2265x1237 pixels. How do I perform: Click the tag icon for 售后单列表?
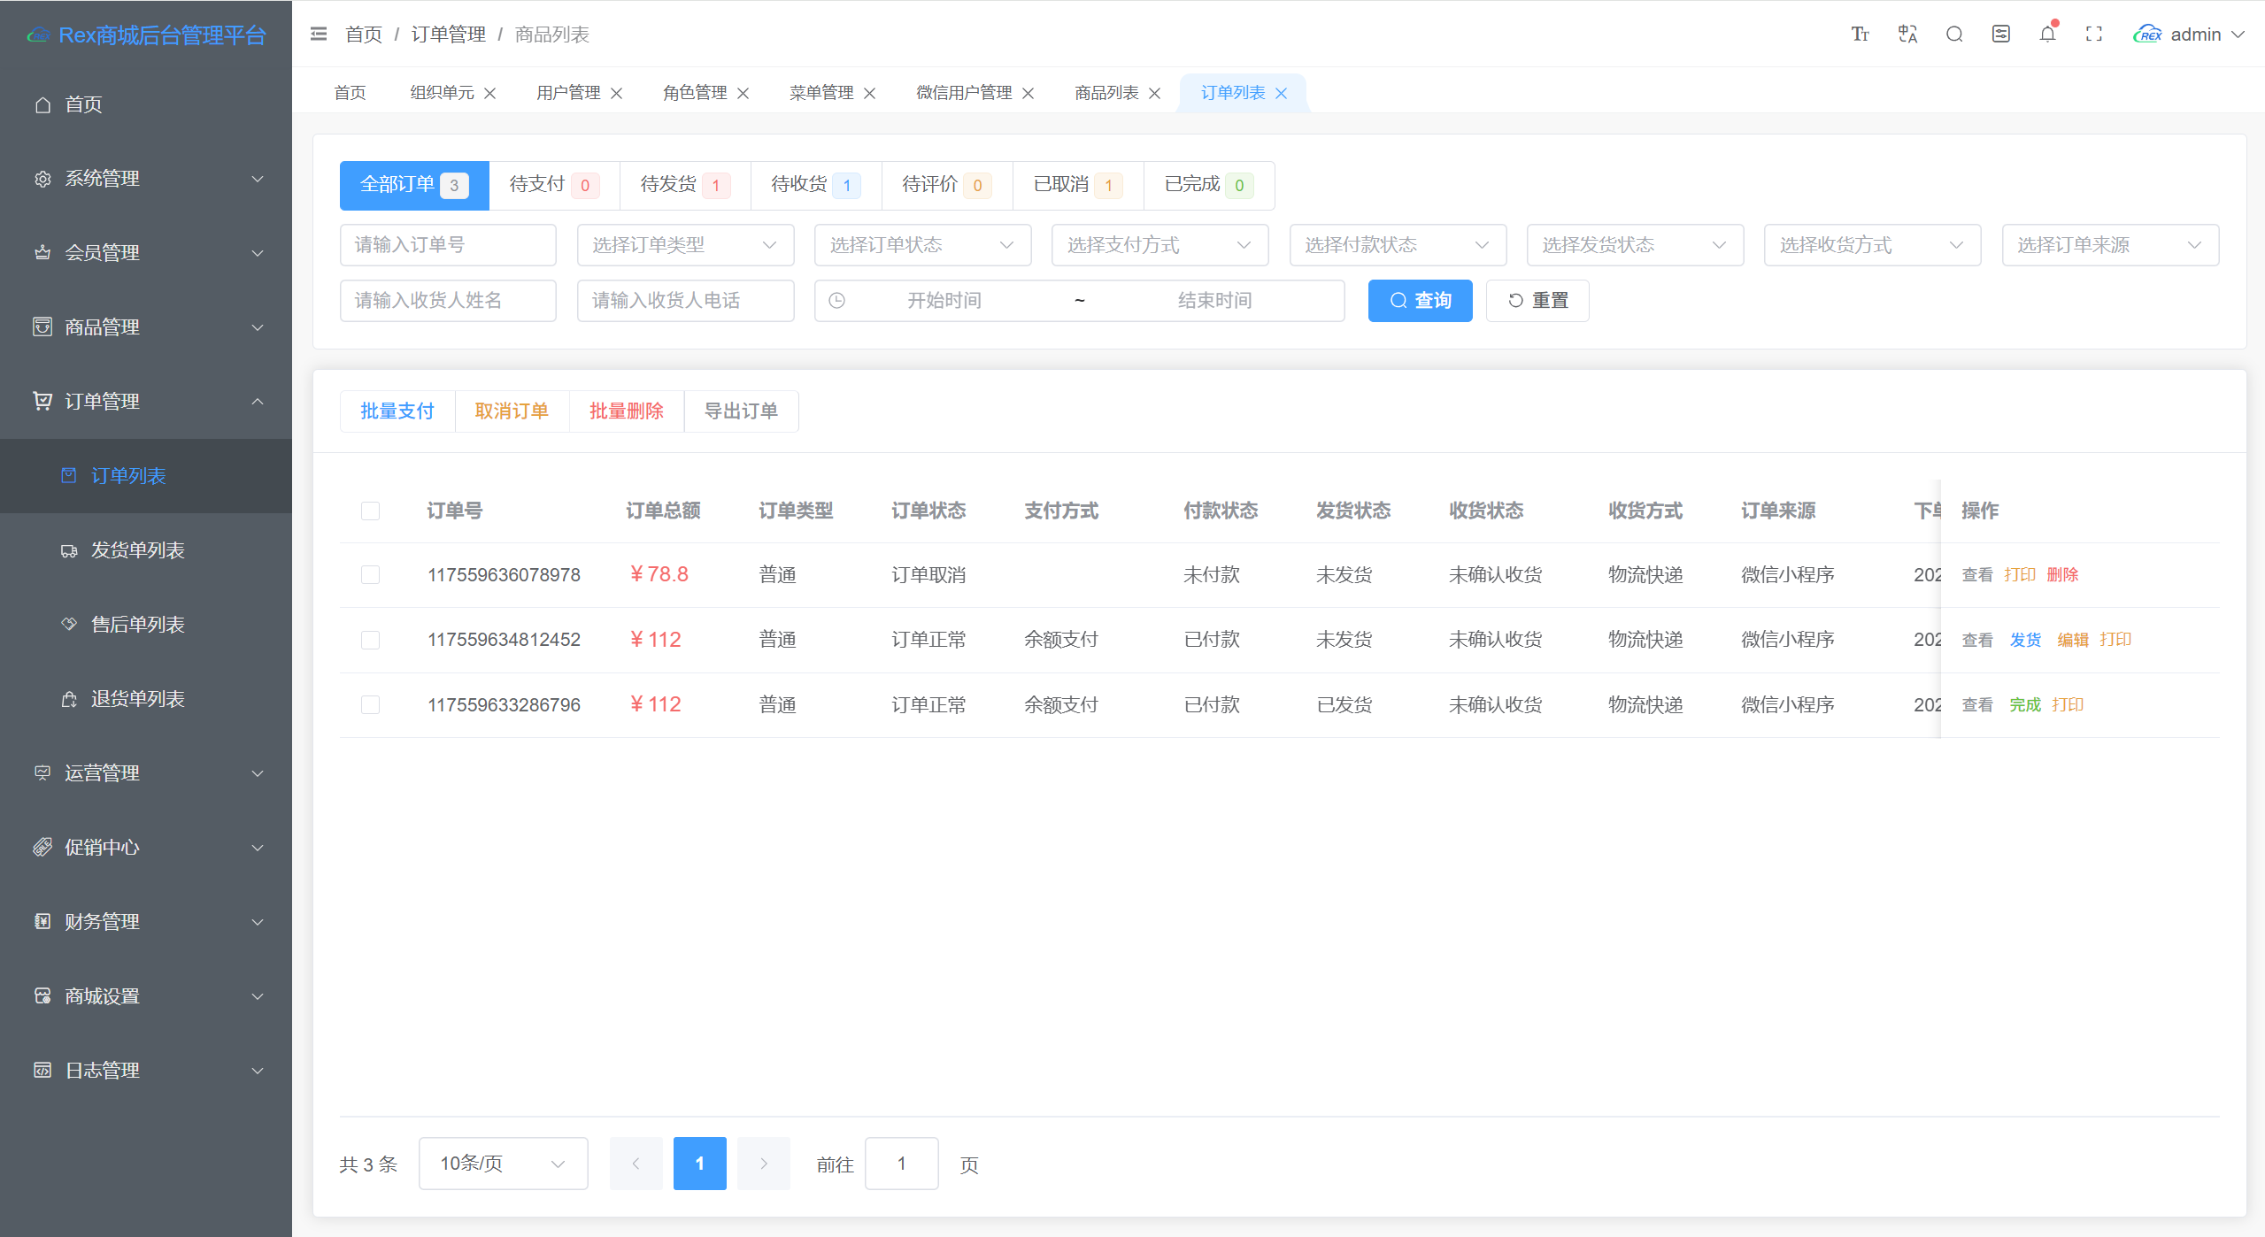(69, 625)
